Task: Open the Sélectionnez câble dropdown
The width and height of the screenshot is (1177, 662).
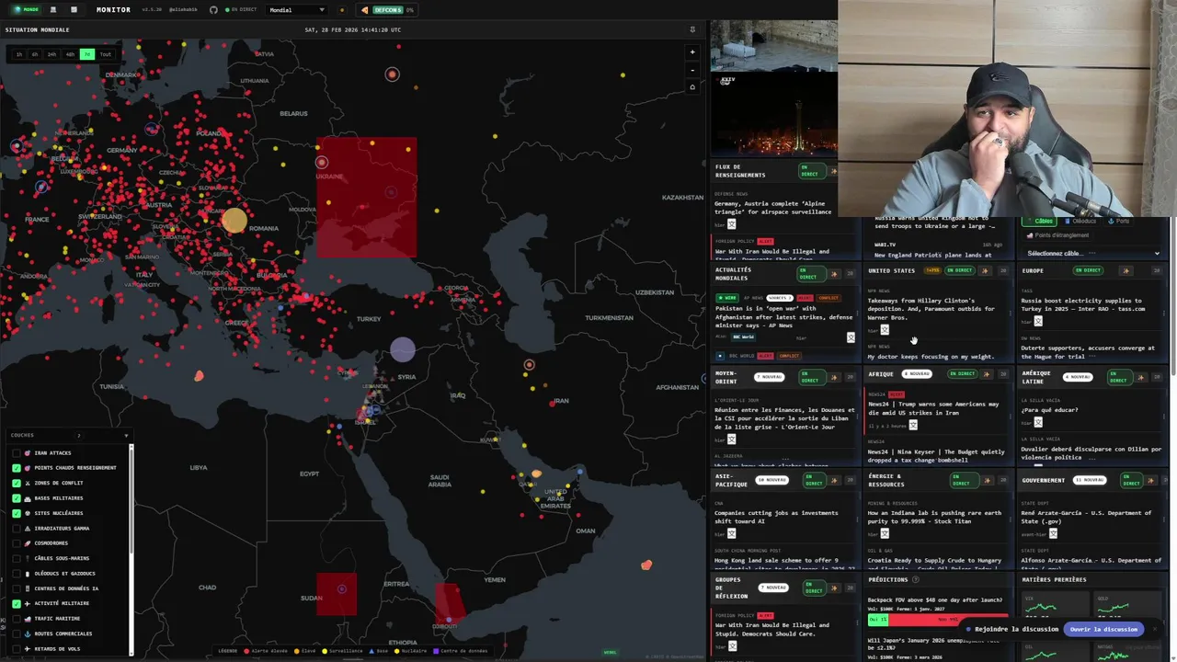Action: pyautogui.click(x=1093, y=253)
